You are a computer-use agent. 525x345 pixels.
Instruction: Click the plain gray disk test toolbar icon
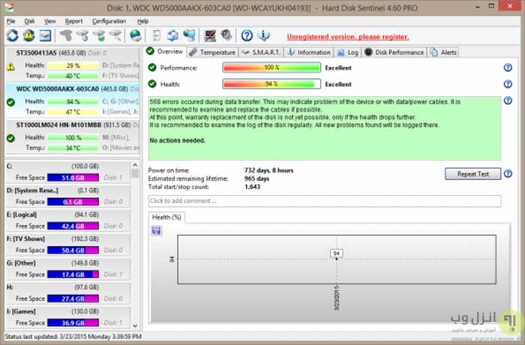click(66, 35)
